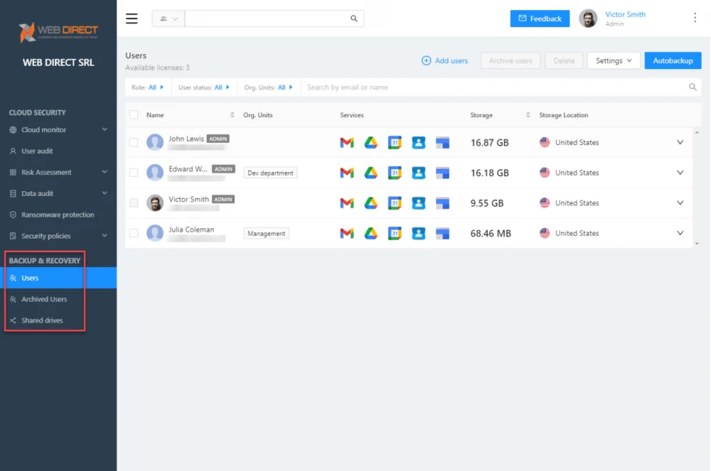Open the Settings dropdown
This screenshot has width=711, height=471.
tap(614, 60)
